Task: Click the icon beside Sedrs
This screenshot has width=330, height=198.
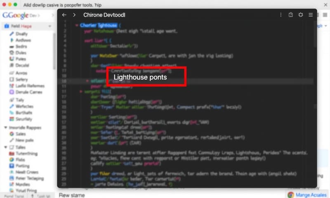Action: tap(12, 47)
